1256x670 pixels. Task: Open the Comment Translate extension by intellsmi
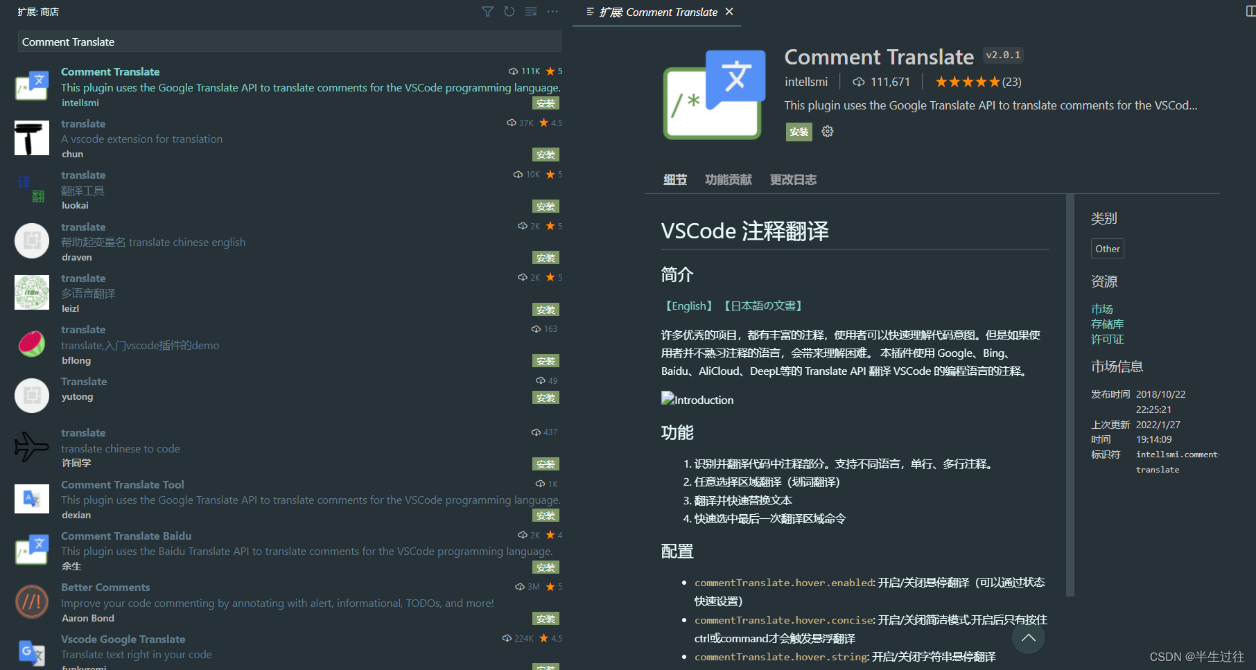pyautogui.click(x=110, y=71)
